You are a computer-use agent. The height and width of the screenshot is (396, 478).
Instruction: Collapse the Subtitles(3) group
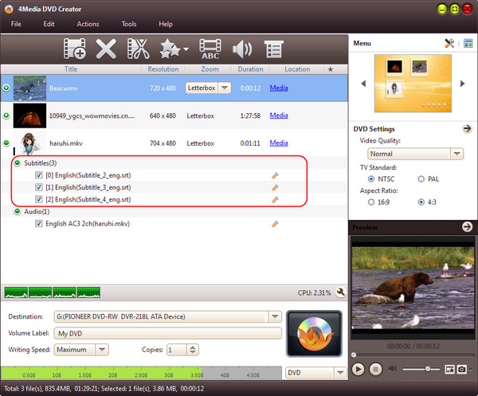(18, 163)
